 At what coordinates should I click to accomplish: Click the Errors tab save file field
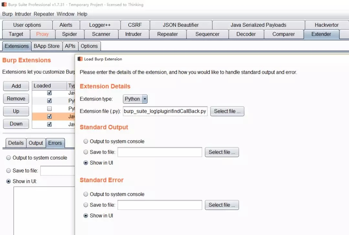click(x=58, y=171)
